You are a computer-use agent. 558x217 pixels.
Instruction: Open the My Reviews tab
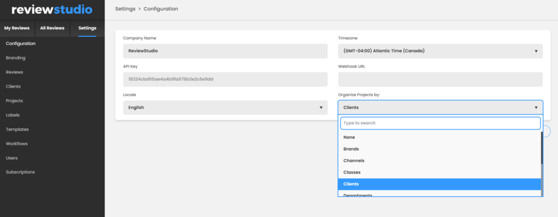[x=17, y=28]
